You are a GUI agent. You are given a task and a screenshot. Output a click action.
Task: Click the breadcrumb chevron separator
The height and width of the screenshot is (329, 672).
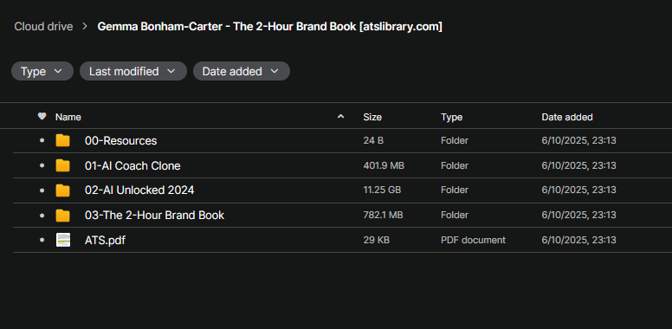coord(85,27)
